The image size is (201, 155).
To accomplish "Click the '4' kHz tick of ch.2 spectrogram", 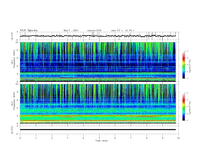I will coord(18,108).
